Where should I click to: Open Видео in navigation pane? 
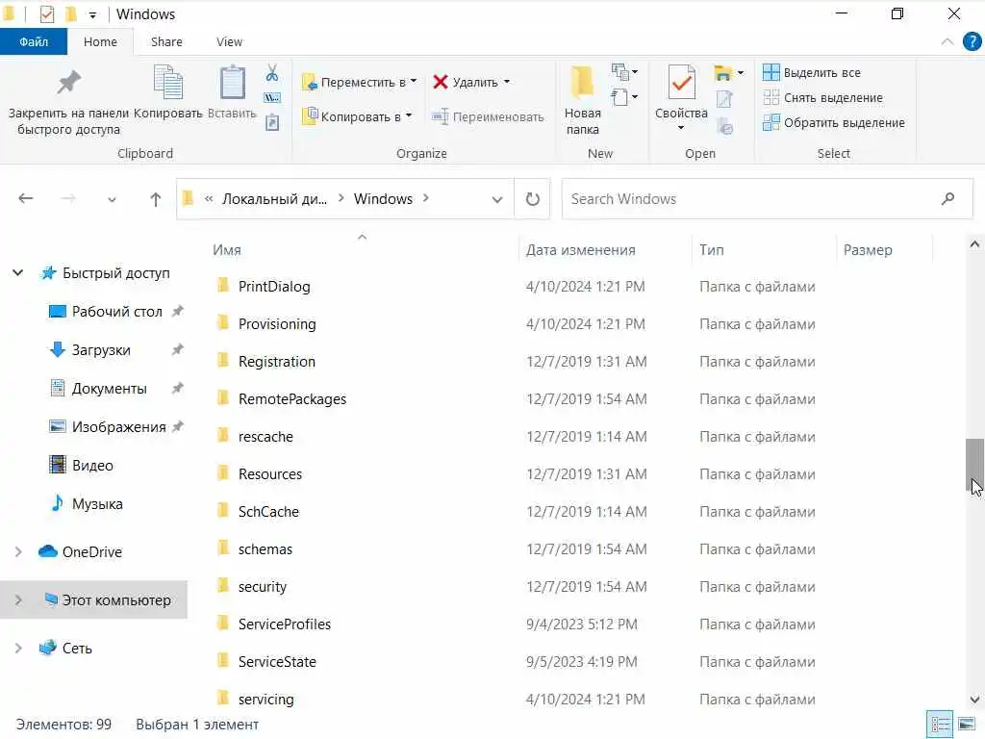92,465
